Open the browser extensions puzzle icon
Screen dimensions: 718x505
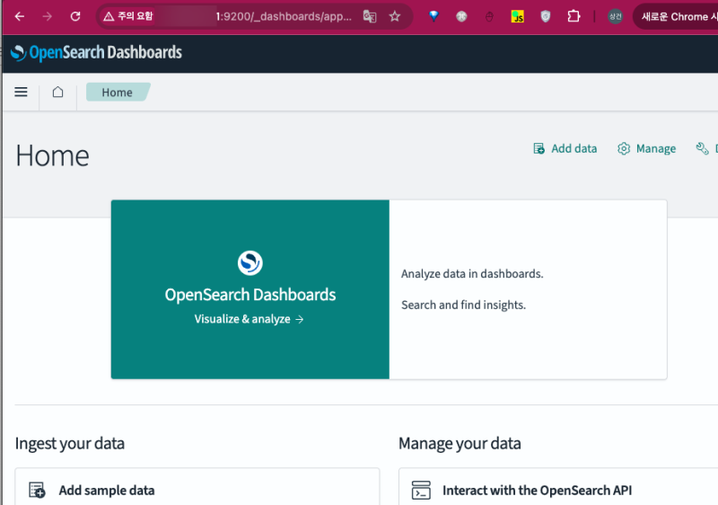pyautogui.click(x=574, y=16)
